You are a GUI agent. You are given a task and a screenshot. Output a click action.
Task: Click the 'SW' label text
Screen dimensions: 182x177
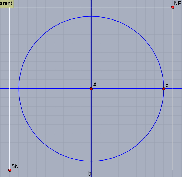(15, 166)
